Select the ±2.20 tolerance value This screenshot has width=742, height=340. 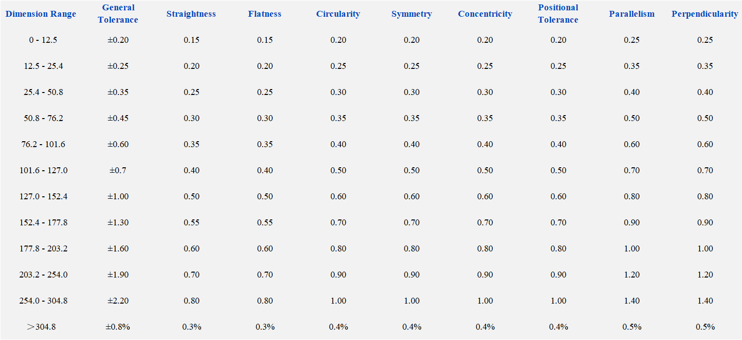pos(118,301)
